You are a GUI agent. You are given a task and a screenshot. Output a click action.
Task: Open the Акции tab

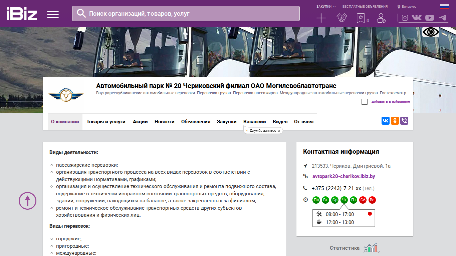click(140, 122)
